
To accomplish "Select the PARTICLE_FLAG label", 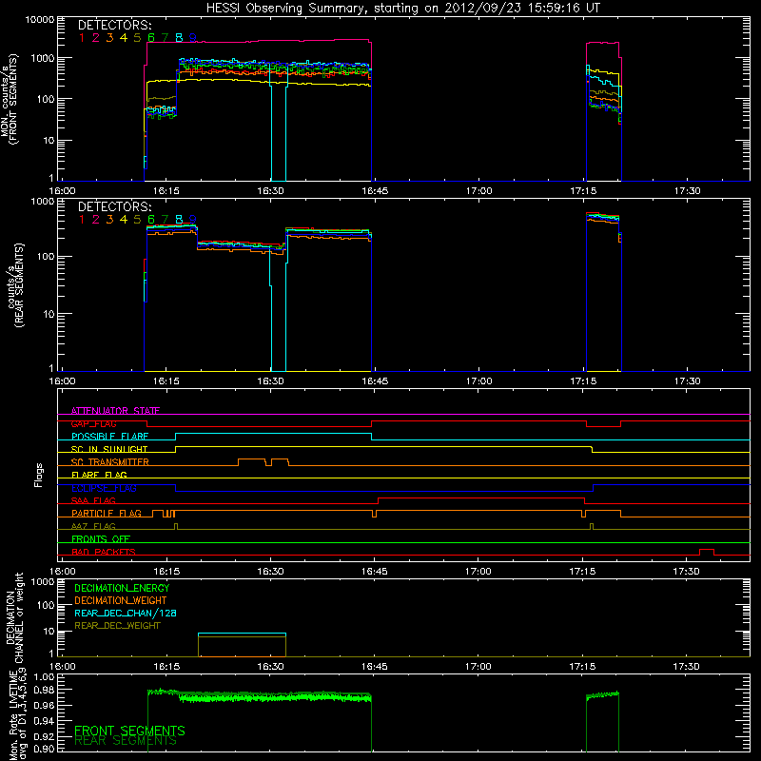I will pos(107,514).
